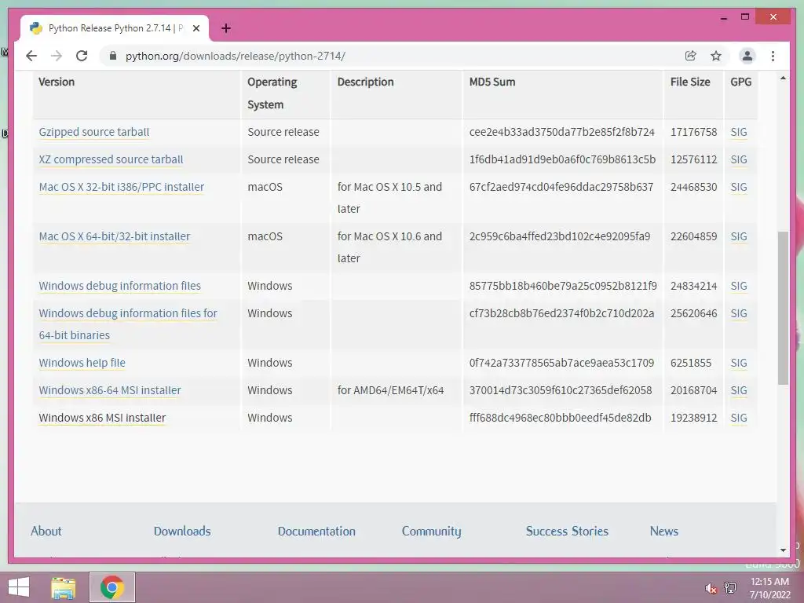
Task: Open SIG for Windows x86 MSI installer
Action: [738, 418]
